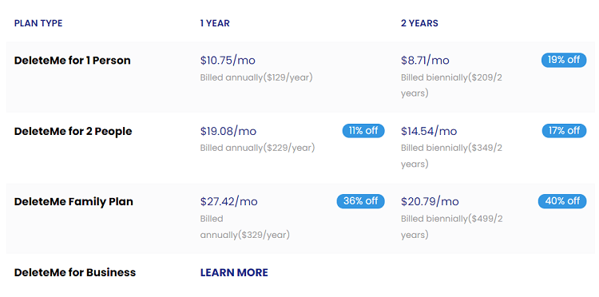The image size is (599, 297).
Task: Click the DeleteMe Family Plan label
Action: (73, 201)
